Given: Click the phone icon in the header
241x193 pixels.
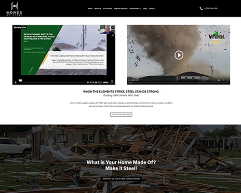Looking at the screenshot, I should 201,9.
